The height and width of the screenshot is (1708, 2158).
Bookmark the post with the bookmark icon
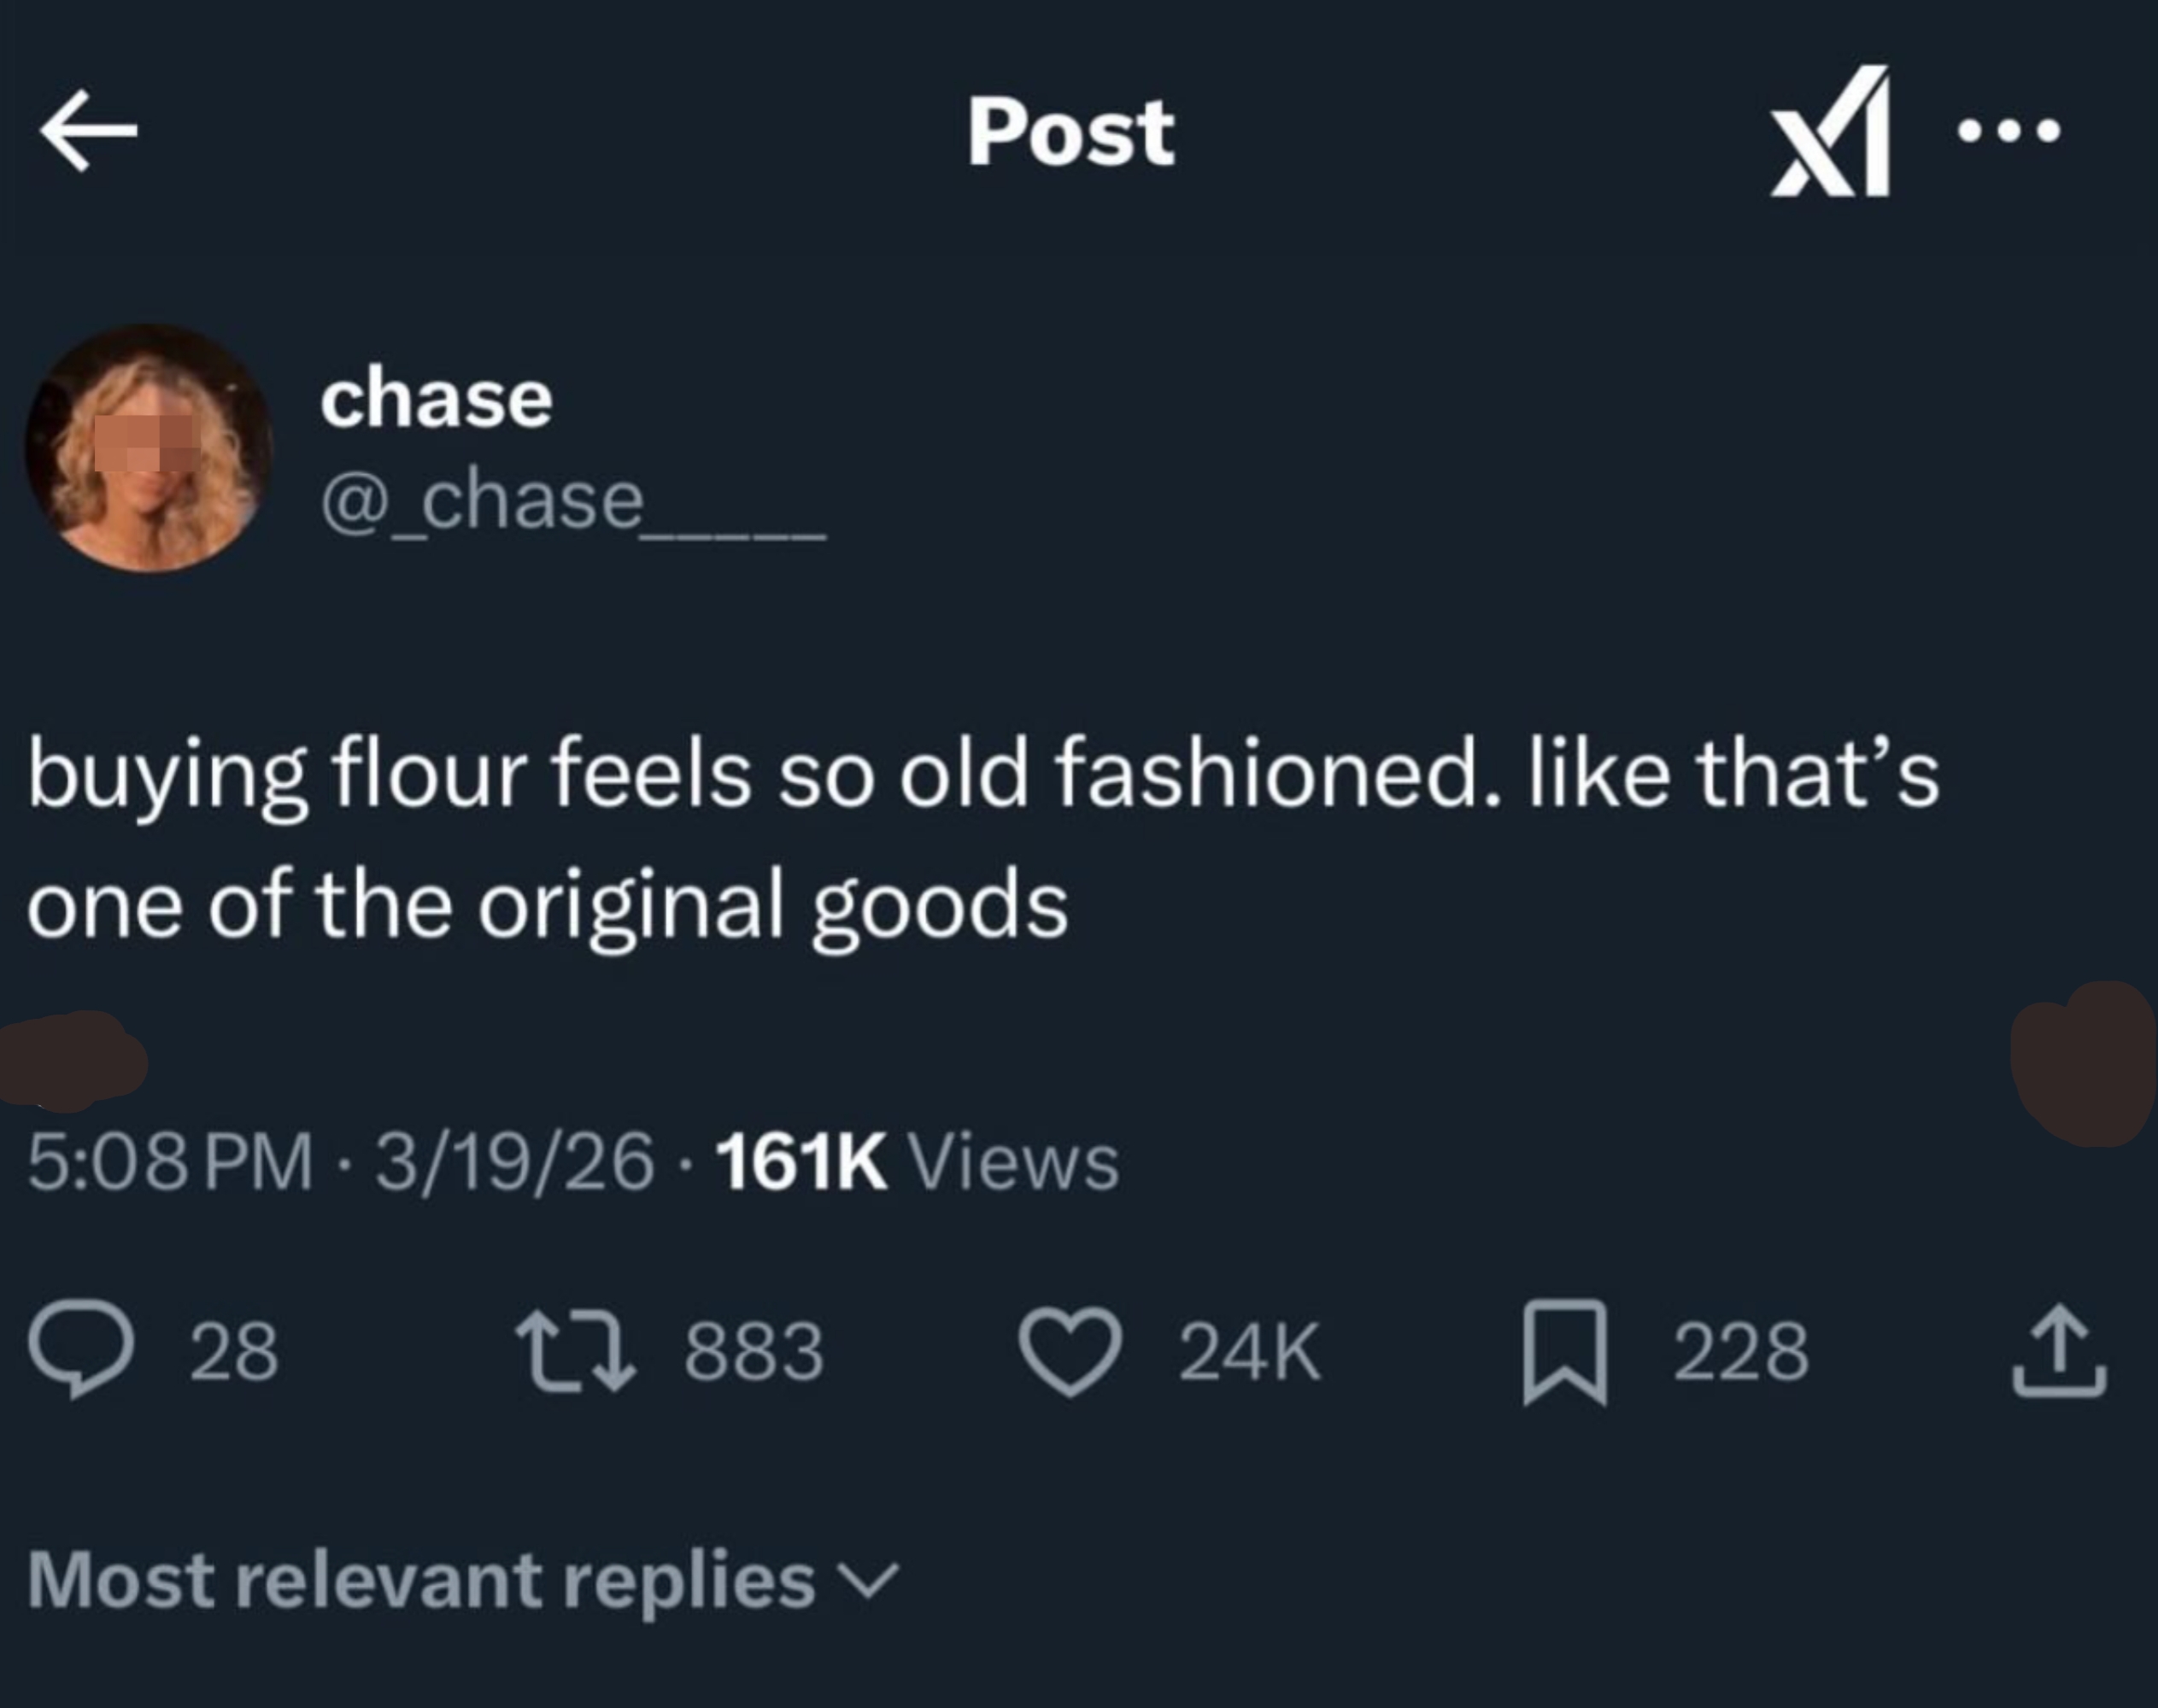click(1565, 1351)
